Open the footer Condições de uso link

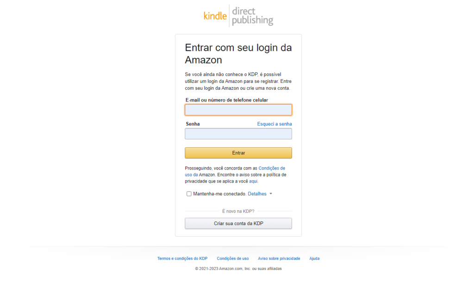click(x=233, y=258)
